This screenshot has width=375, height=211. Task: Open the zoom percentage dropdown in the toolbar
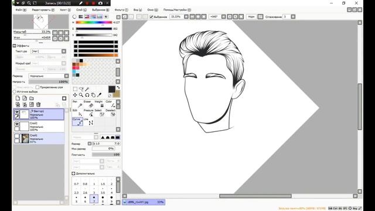(186, 17)
